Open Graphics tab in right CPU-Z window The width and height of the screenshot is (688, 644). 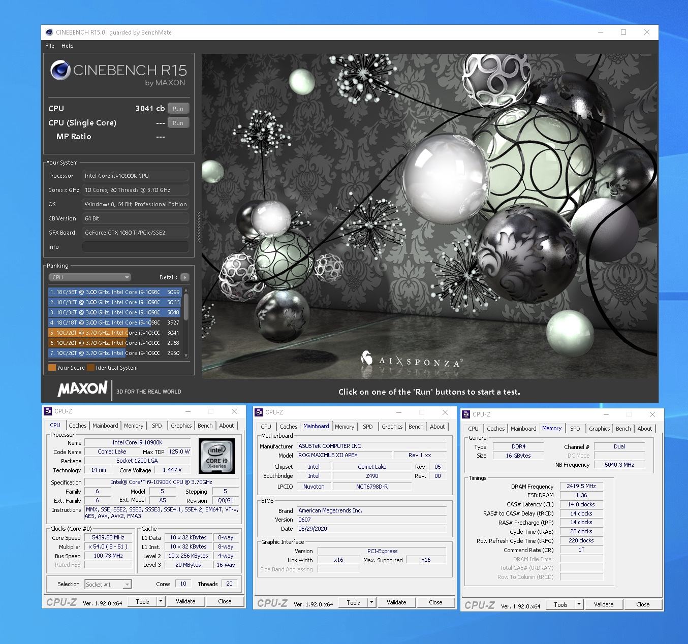click(600, 429)
